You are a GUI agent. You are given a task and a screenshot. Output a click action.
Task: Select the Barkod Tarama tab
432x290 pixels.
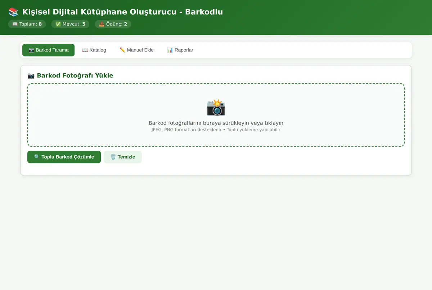(48, 50)
